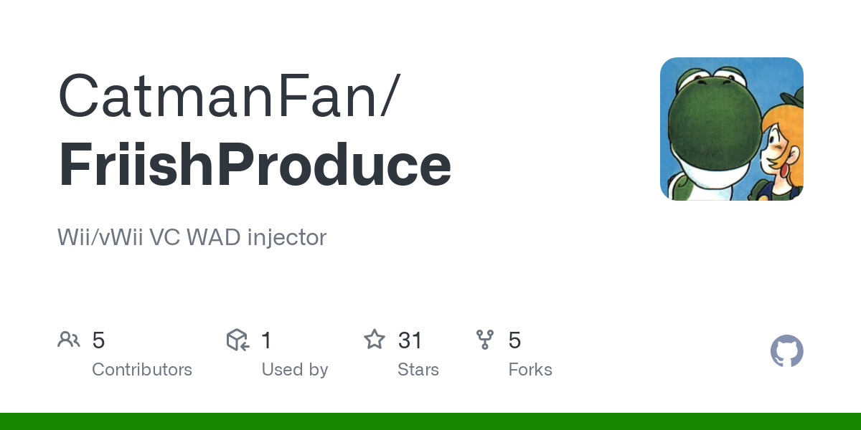Click the Stars star icon
Image resolution: width=861 pixels, height=430 pixels.
pos(375,339)
